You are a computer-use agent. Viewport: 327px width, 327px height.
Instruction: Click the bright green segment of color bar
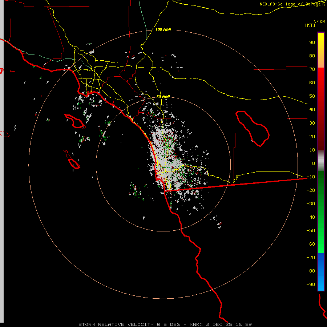click(321, 240)
